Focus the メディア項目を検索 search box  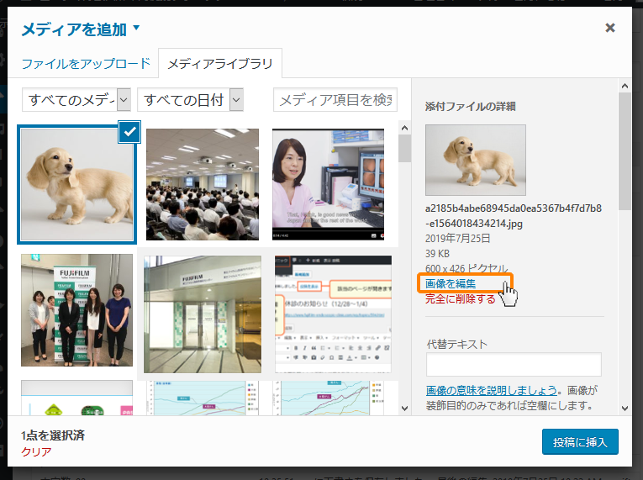335,100
